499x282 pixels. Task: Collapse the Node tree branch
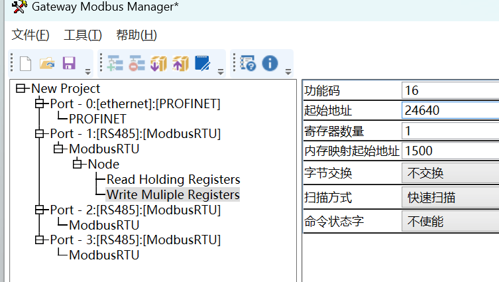coord(77,164)
